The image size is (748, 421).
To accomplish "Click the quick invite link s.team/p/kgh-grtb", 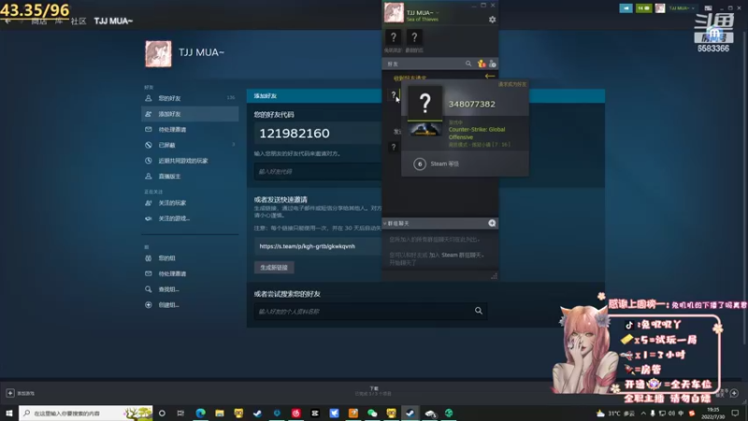I will click(x=308, y=246).
